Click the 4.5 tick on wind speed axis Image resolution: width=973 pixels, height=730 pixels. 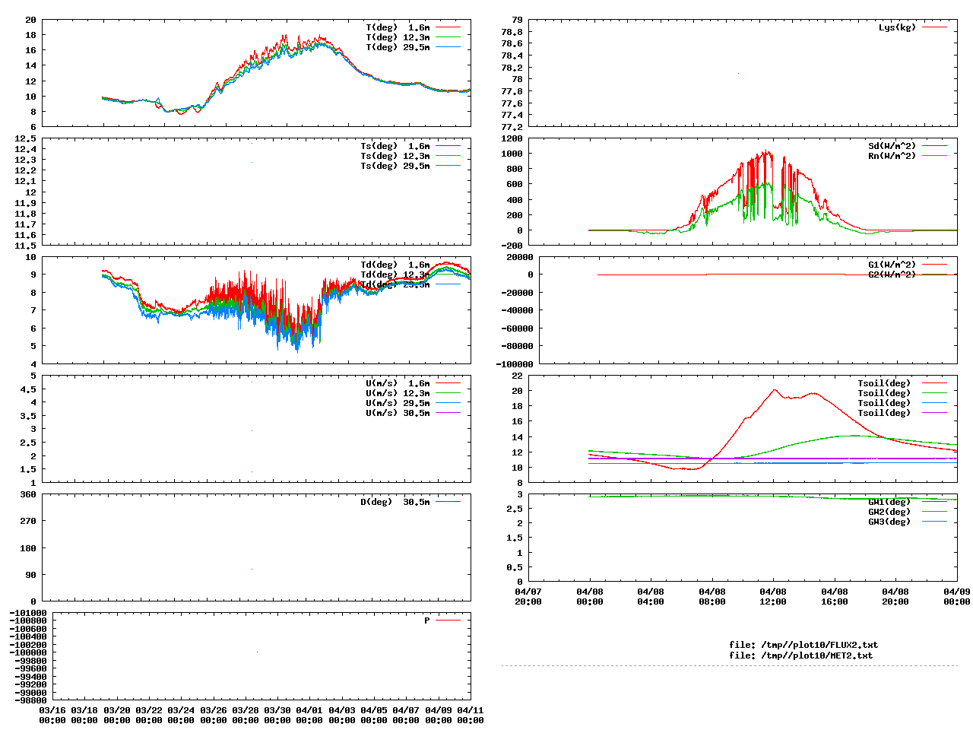tap(28, 389)
